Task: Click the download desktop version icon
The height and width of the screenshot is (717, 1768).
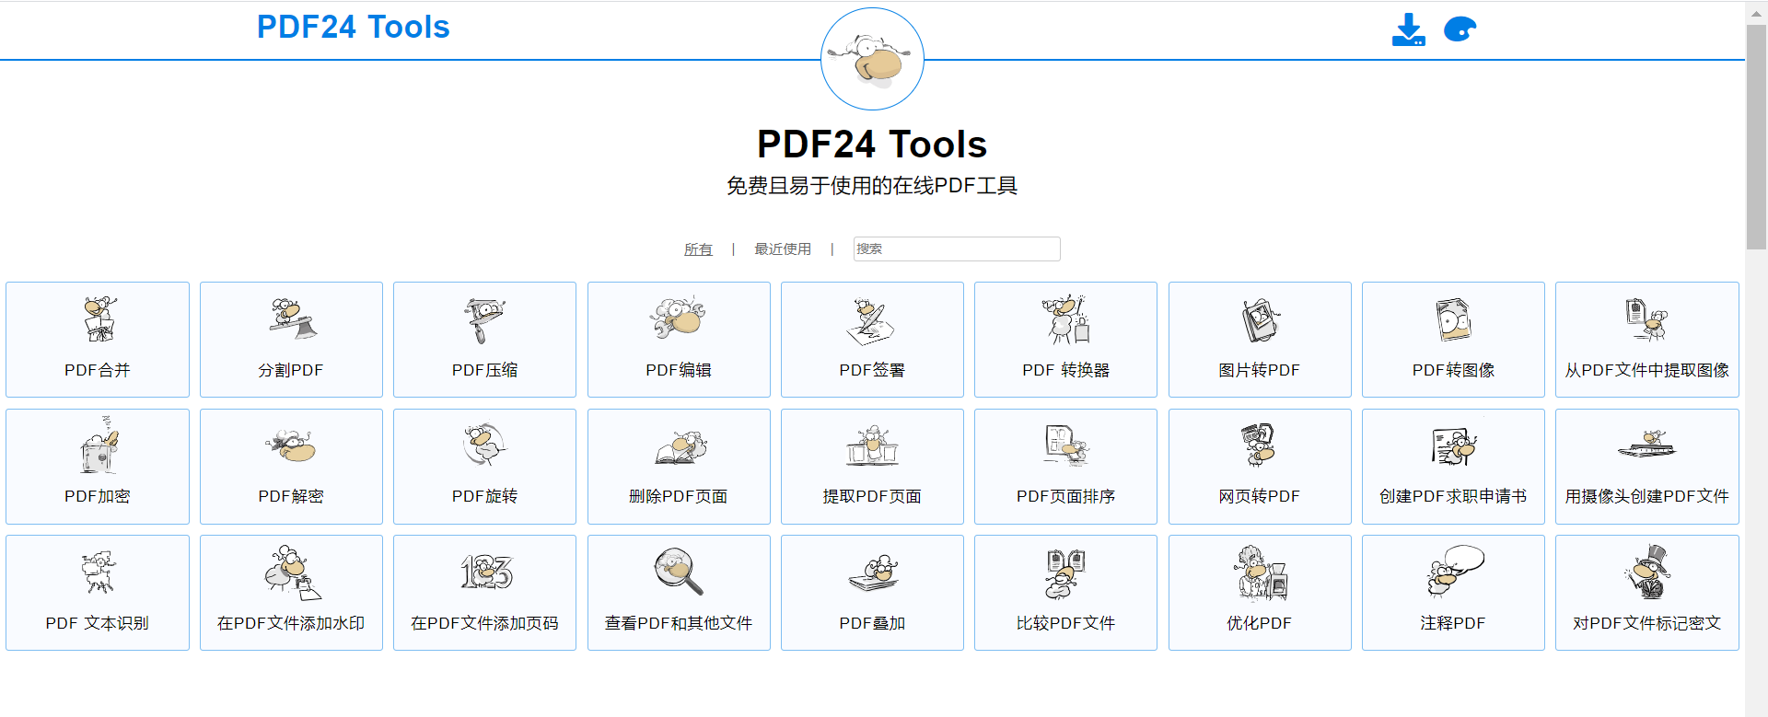Action: tap(1408, 29)
